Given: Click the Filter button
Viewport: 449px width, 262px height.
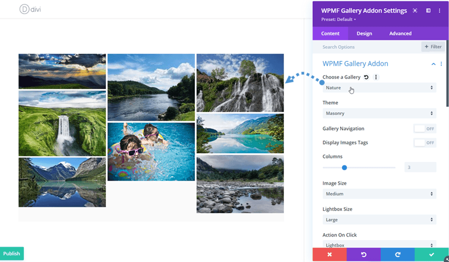Looking at the screenshot, I should (x=433, y=47).
